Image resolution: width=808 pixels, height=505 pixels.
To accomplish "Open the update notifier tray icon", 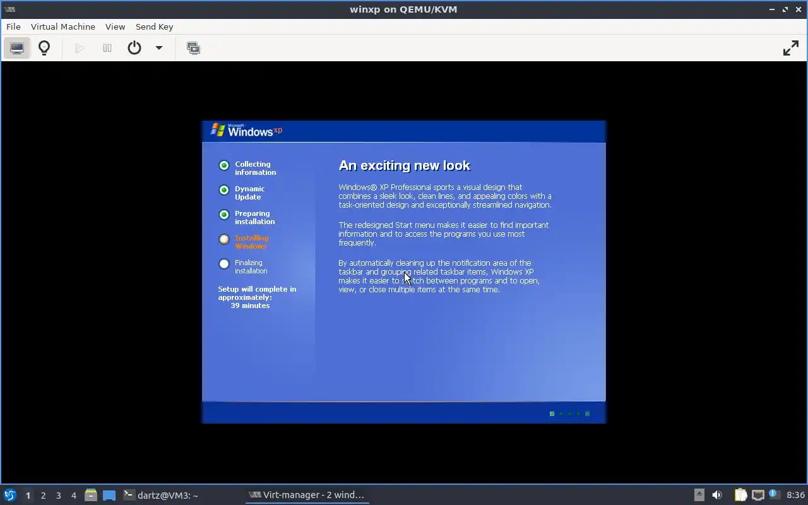I will (x=774, y=494).
